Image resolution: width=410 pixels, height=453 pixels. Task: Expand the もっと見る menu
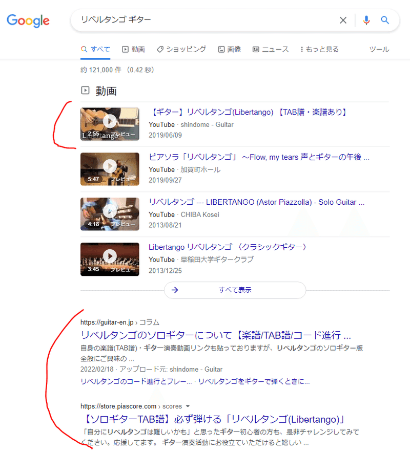point(319,50)
